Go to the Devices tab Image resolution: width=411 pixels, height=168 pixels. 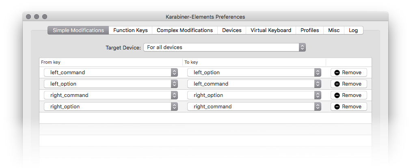tap(232, 30)
